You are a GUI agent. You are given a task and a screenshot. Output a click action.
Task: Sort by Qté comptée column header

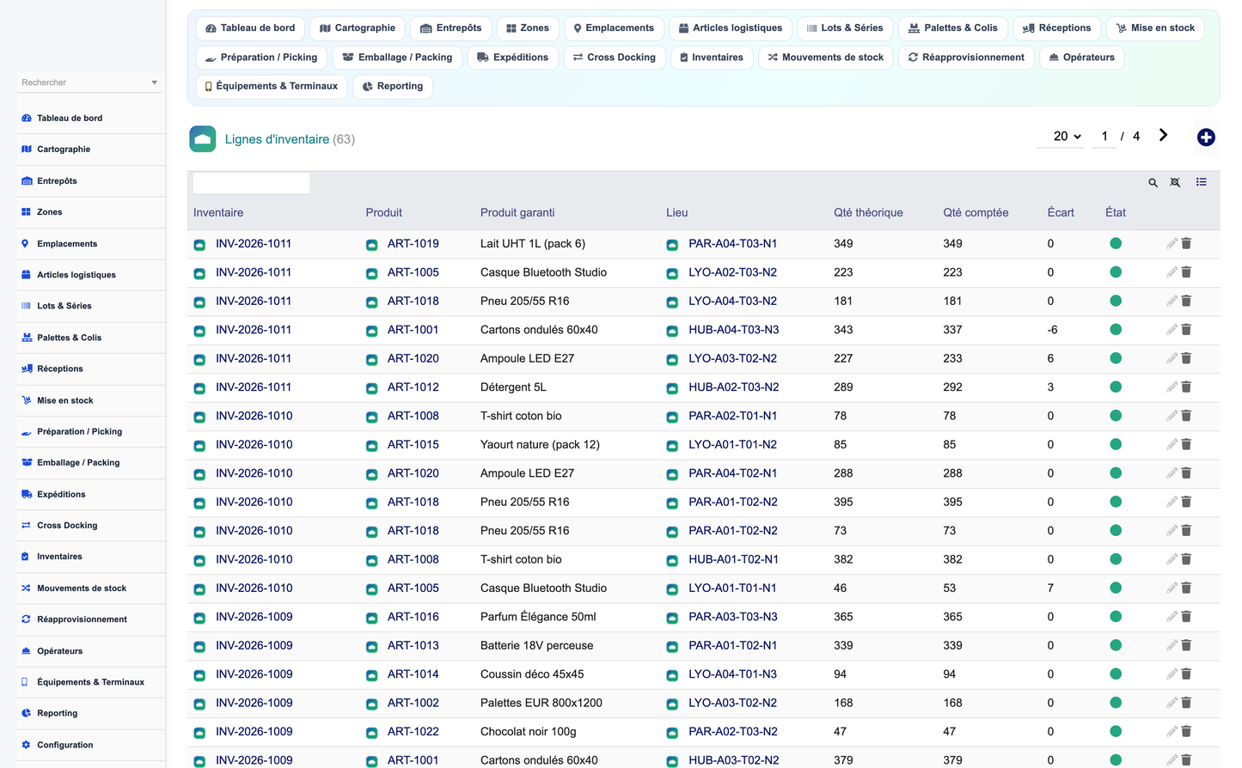tap(976, 213)
